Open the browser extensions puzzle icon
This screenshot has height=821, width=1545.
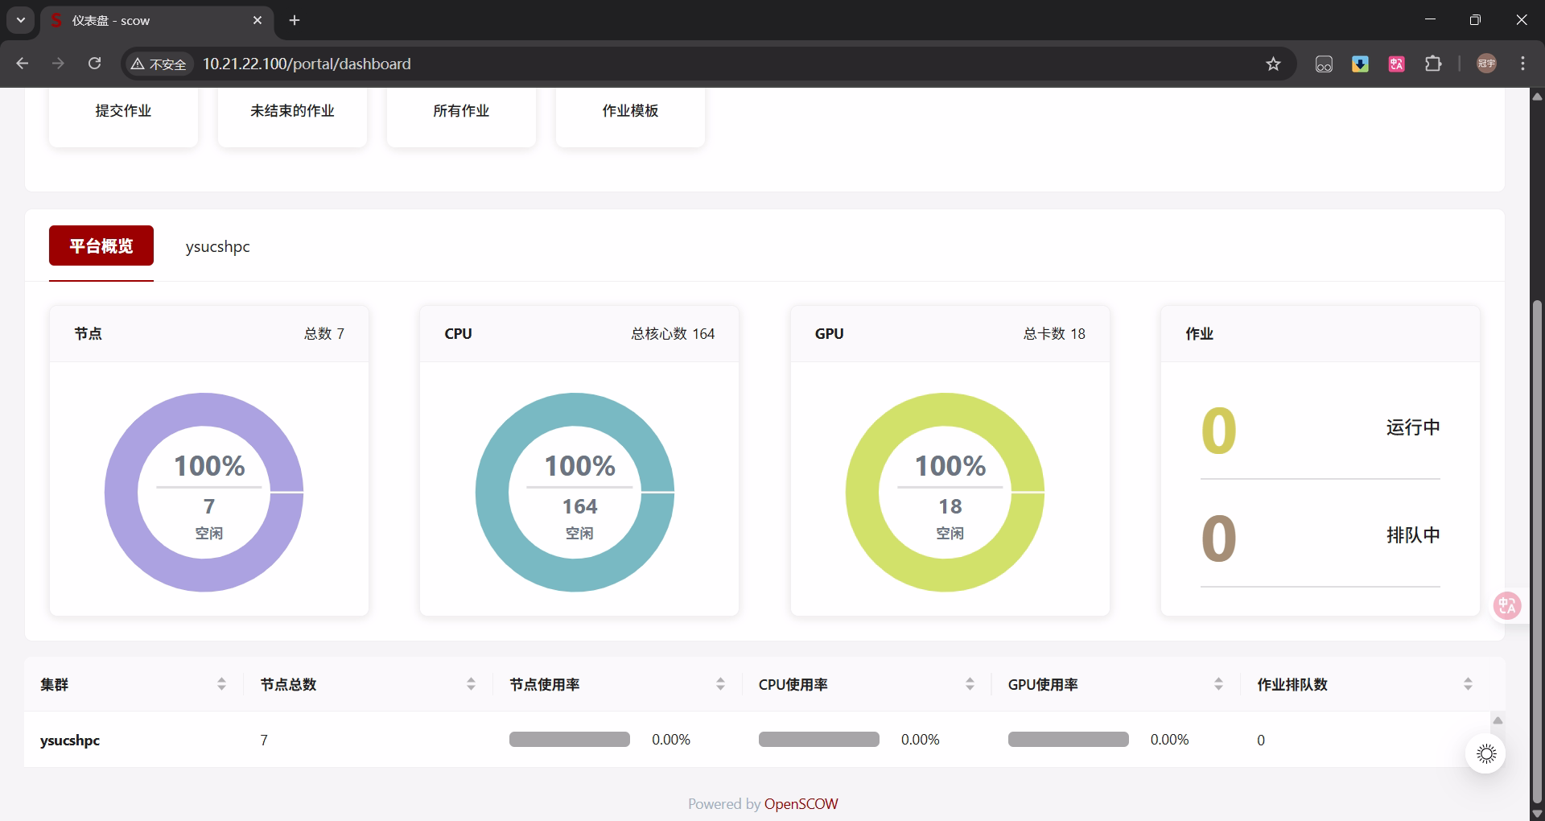(1433, 64)
